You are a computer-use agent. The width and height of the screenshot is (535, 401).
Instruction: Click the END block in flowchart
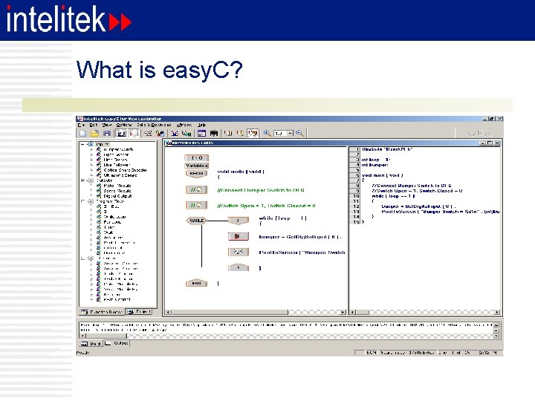[x=196, y=284]
